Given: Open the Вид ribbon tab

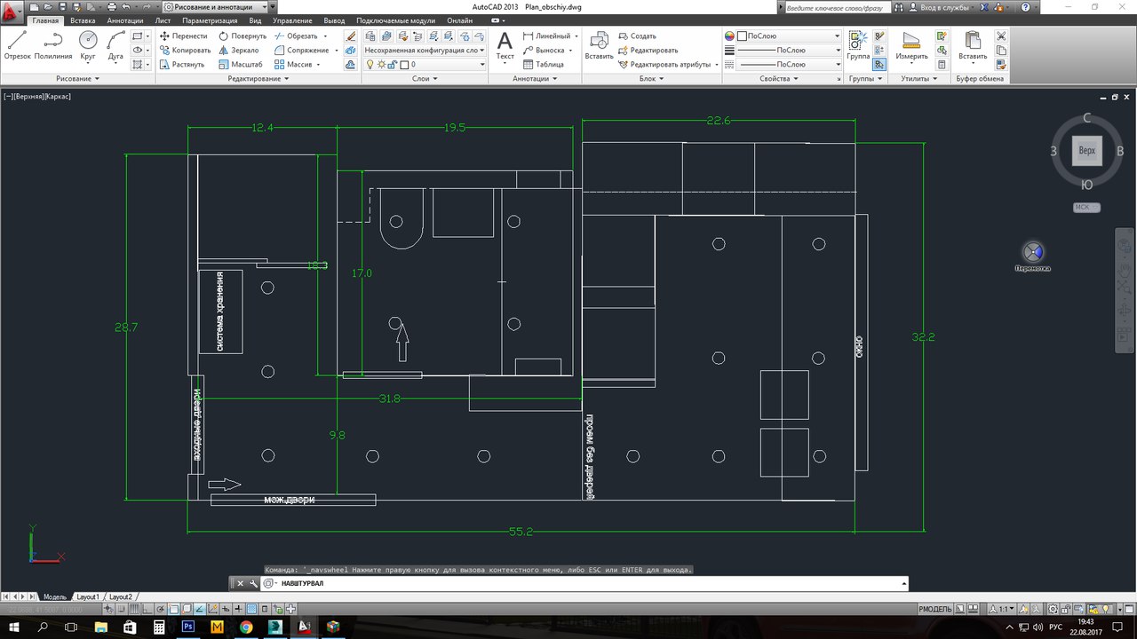Looking at the screenshot, I should click(255, 20).
